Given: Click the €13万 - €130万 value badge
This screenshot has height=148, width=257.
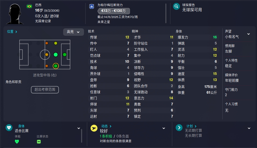Looking at the screenshot, I should tap(114, 11).
